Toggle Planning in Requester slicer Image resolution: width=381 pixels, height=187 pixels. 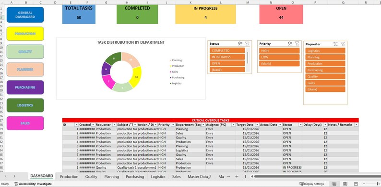coord(325,57)
